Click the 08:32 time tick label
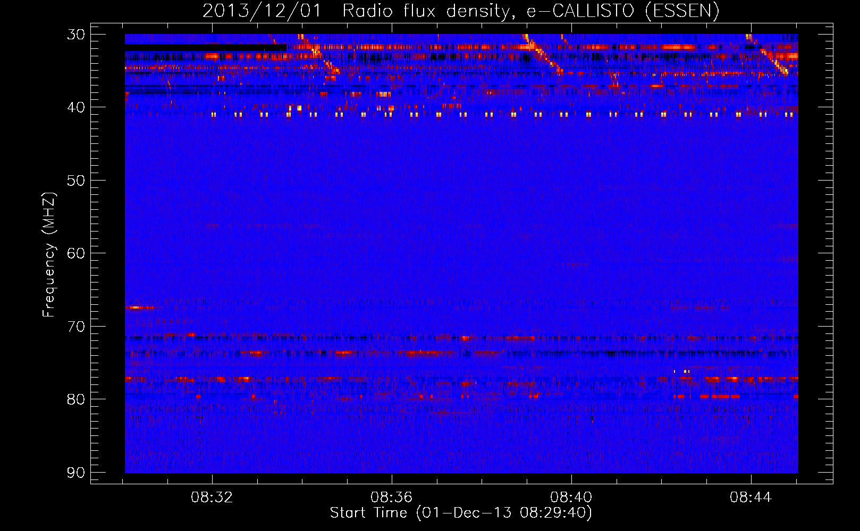This screenshot has height=531, width=860. (212, 498)
